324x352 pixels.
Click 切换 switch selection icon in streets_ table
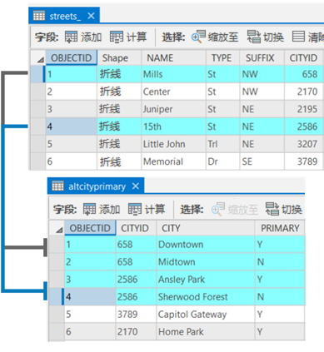(254, 37)
